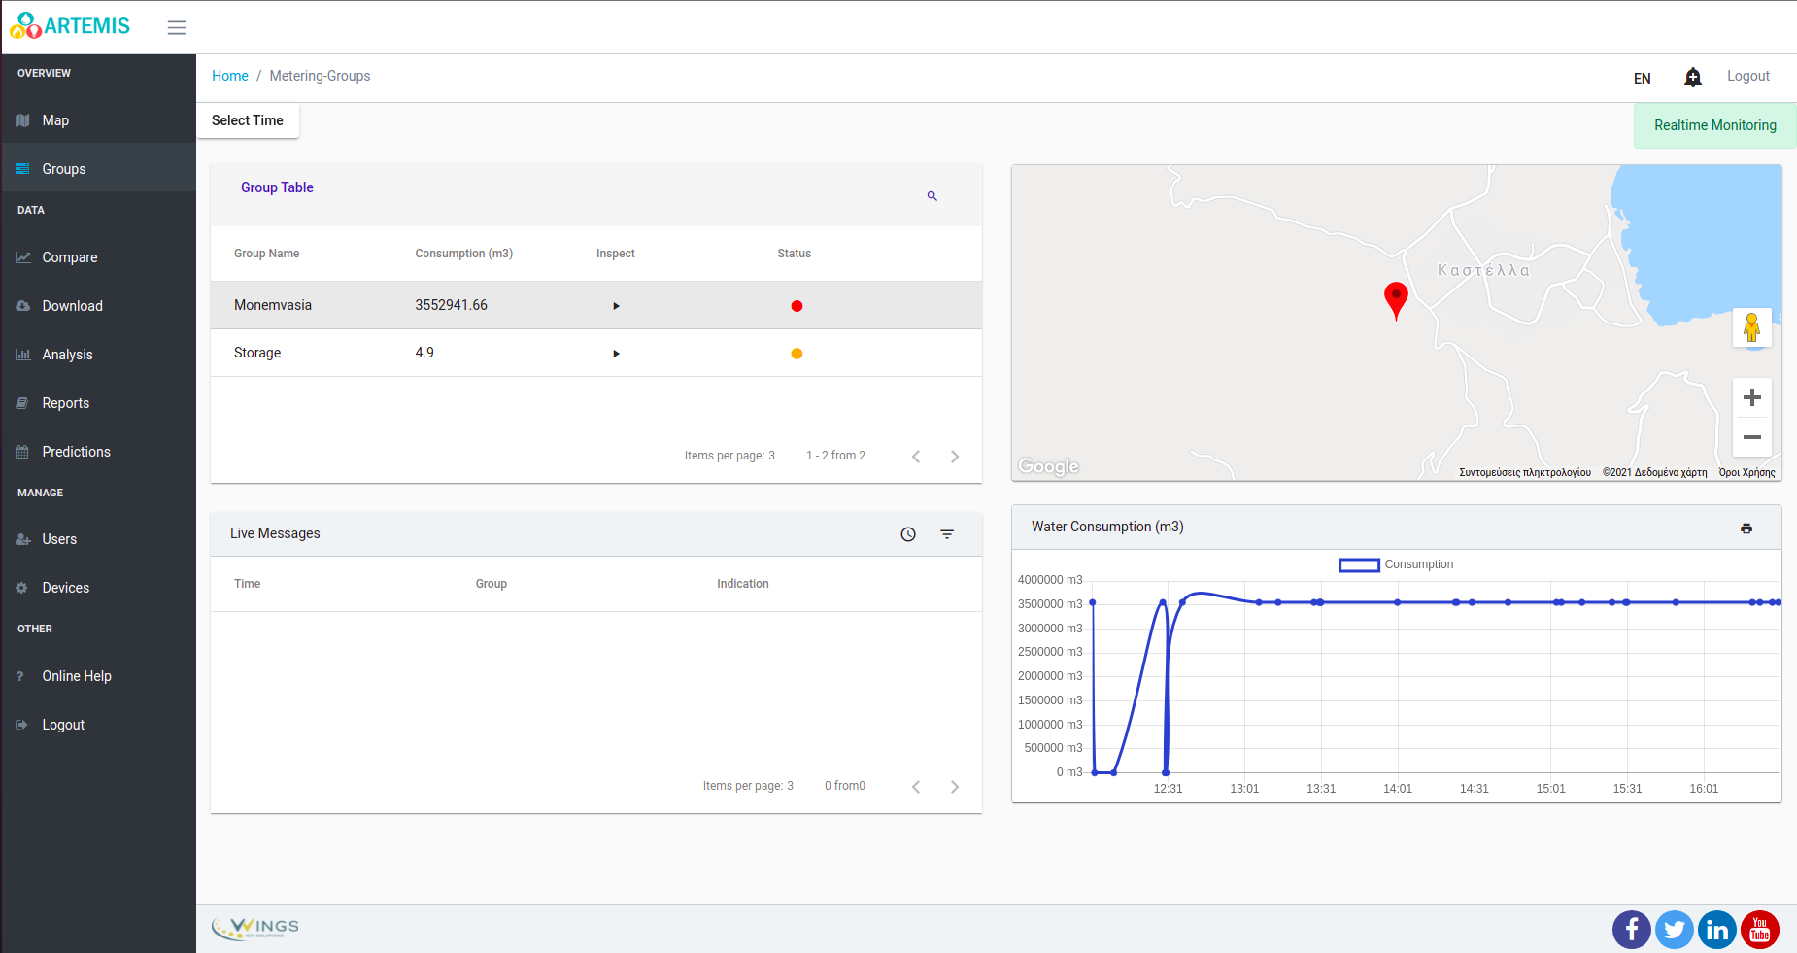Open the notifications bell
The width and height of the screenshot is (1797, 953).
1692,77
